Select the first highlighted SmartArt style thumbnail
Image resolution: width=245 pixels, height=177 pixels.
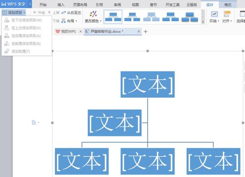coord(113,17)
